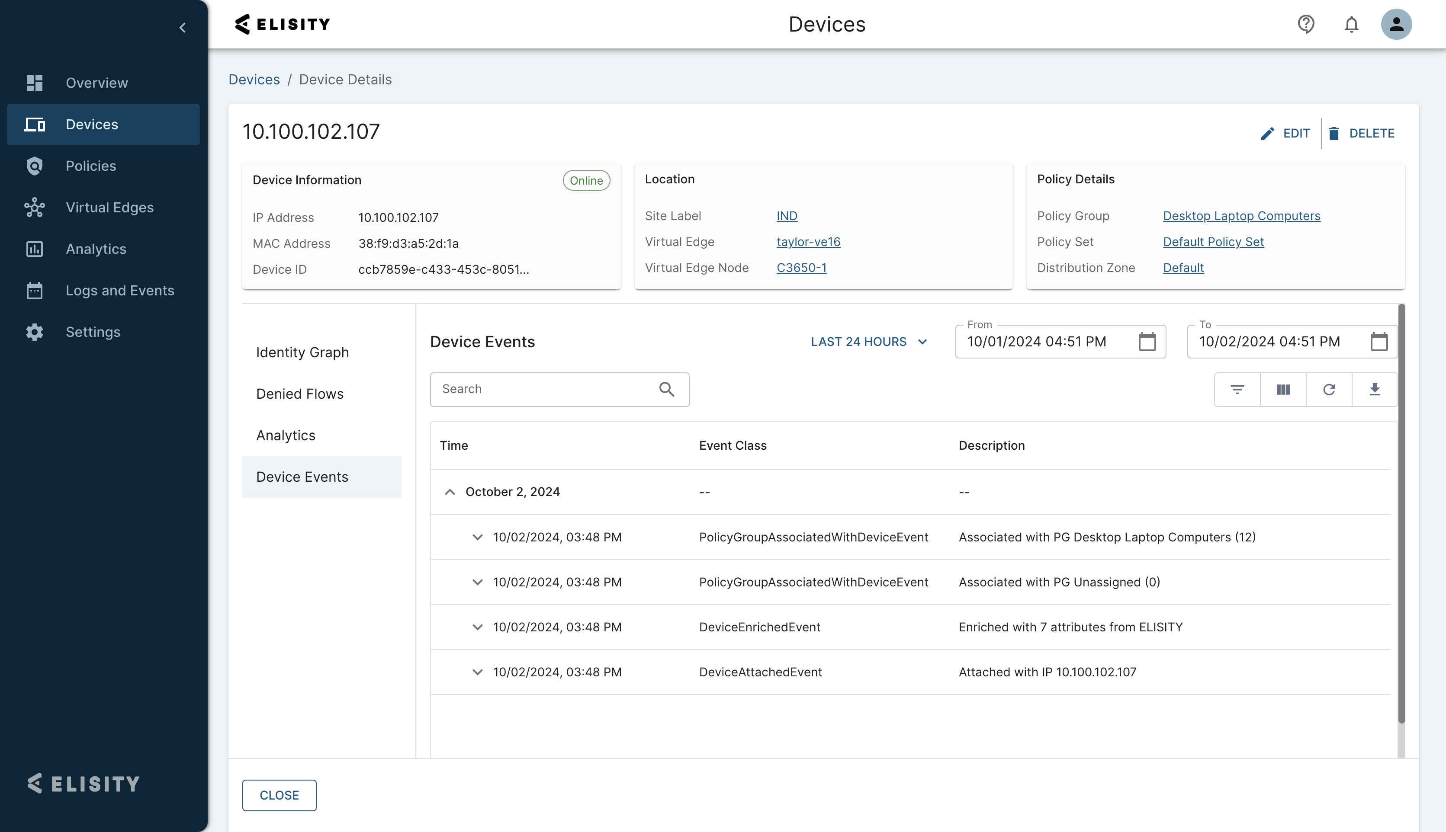The width and height of the screenshot is (1446, 832).
Task: Click the Desktop Laptop Computers link
Action: click(1241, 216)
